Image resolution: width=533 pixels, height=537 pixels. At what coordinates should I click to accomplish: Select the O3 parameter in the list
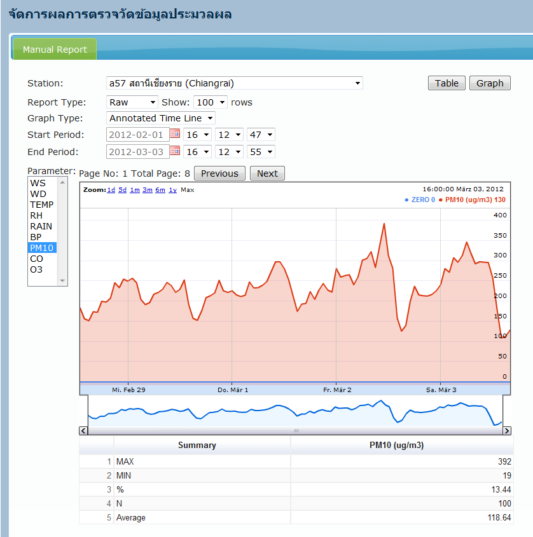click(x=36, y=269)
